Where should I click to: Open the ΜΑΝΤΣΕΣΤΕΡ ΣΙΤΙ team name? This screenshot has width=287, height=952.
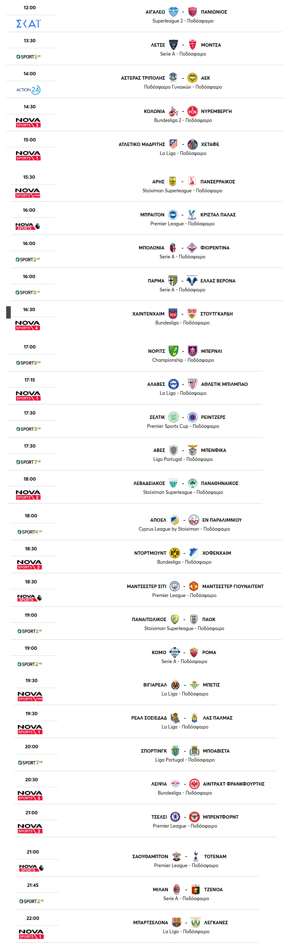[x=147, y=587]
